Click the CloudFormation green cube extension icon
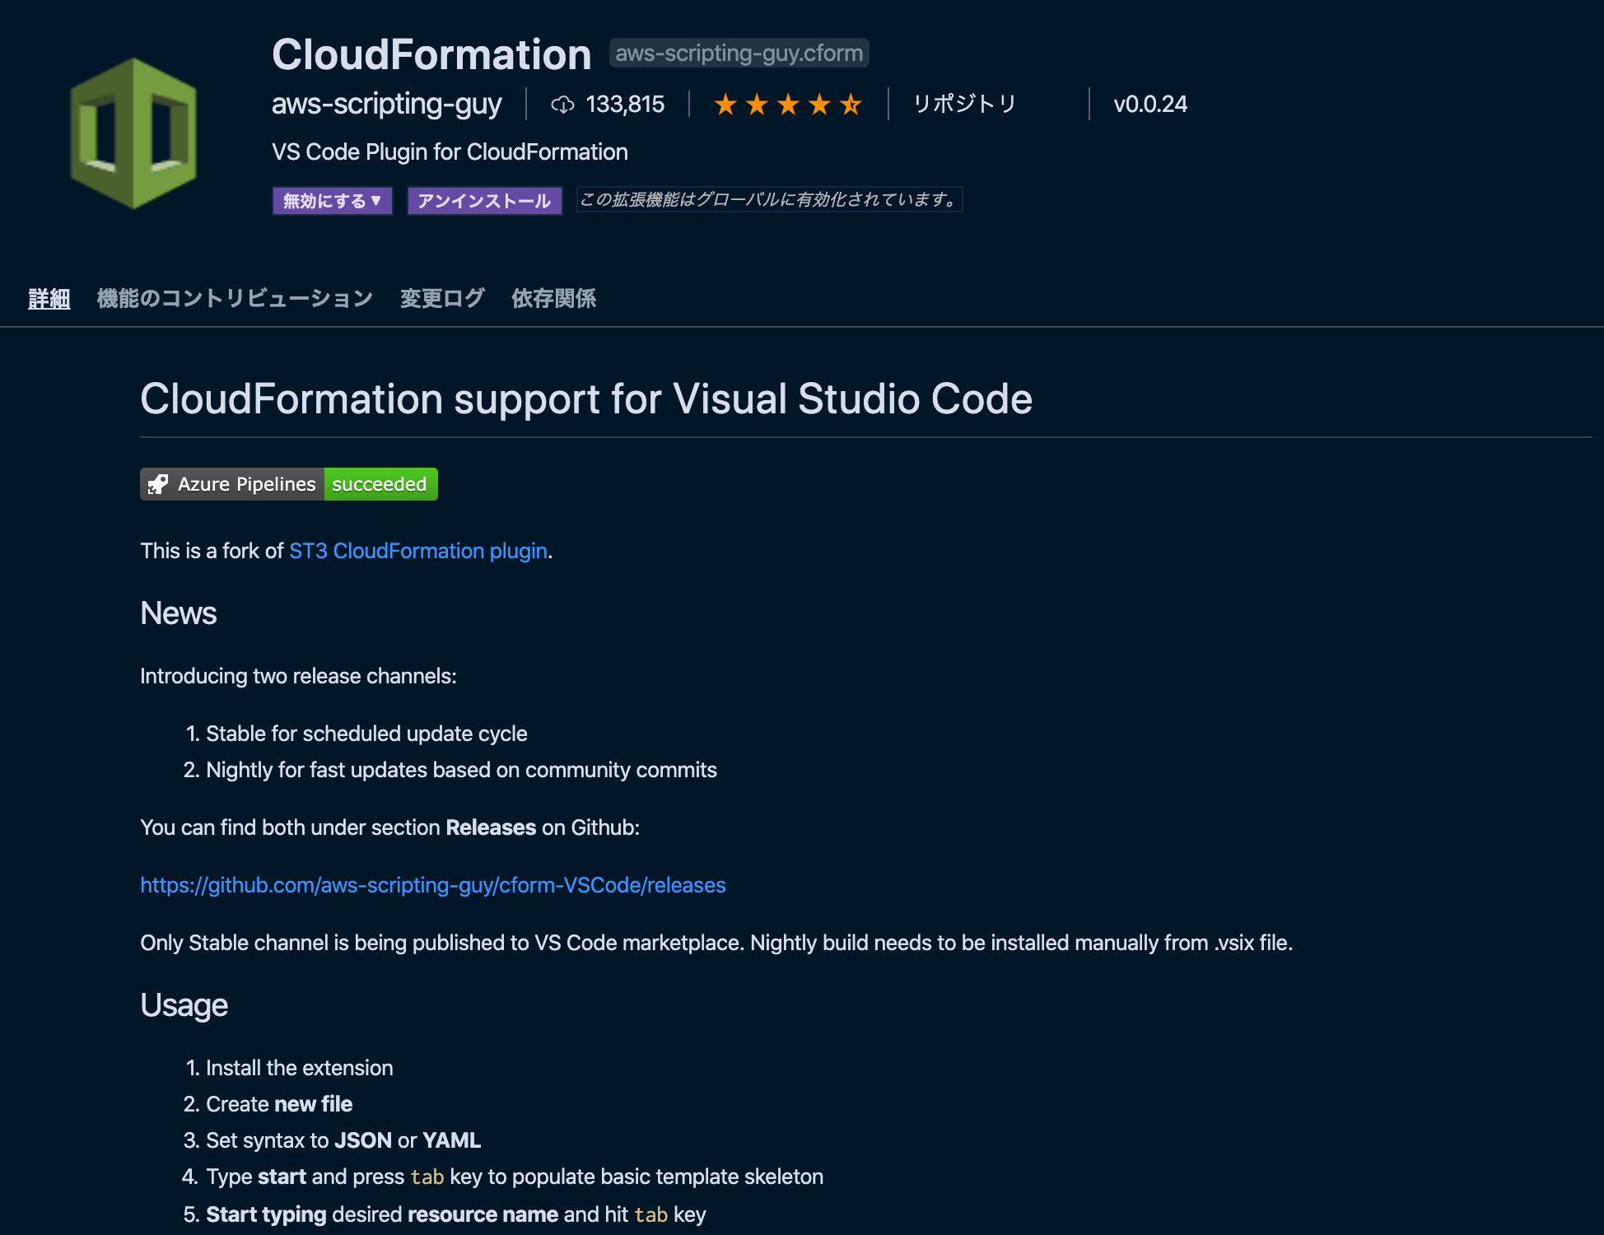Image resolution: width=1604 pixels, height=1235 pixels. (x=133, y=132)
